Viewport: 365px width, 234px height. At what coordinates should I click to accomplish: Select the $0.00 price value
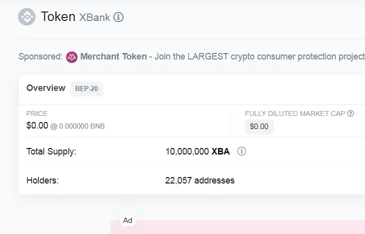coord(37,125)
